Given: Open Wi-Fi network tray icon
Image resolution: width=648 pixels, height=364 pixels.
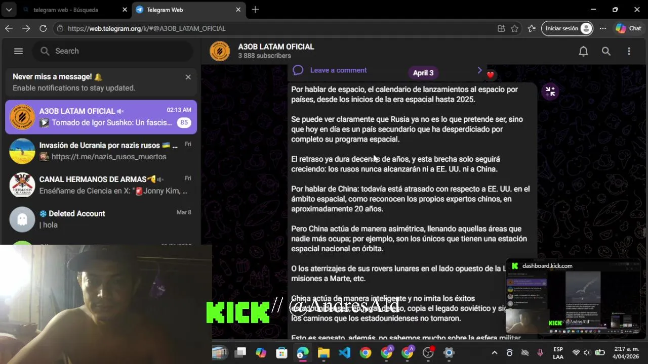Looking at the screenshot, I should pos(576,353).
